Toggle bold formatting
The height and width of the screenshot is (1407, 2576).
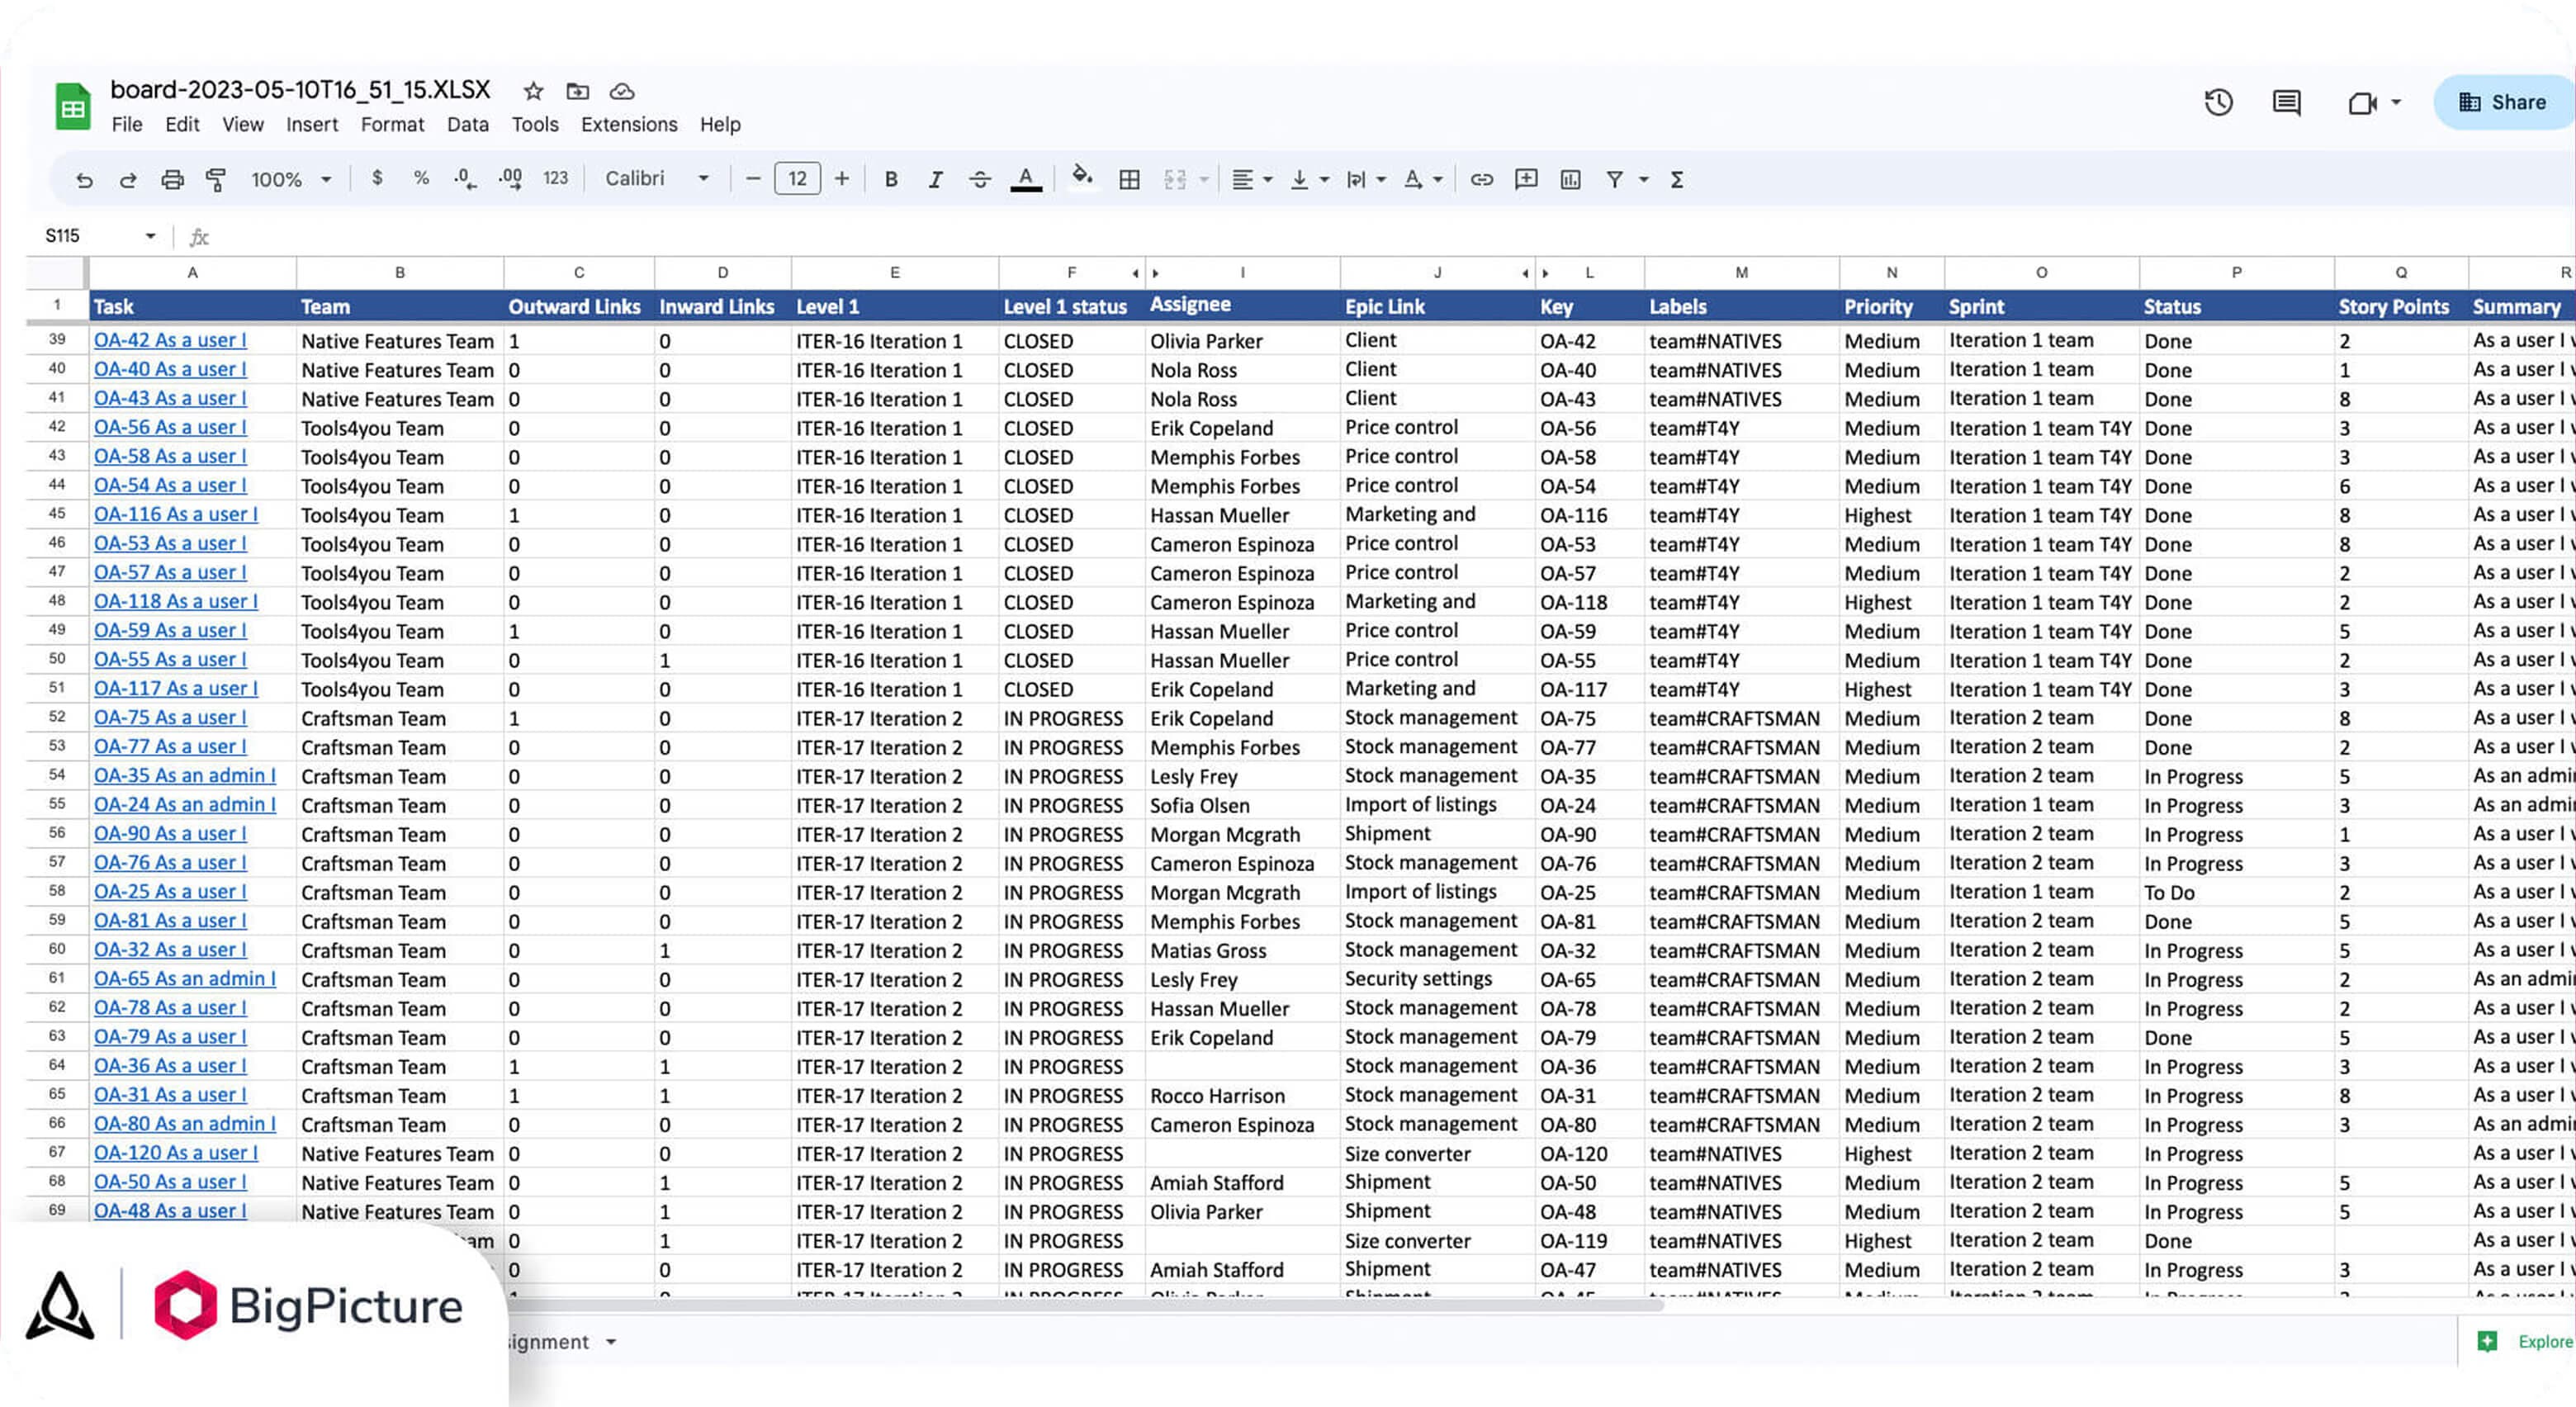[891, 179]
